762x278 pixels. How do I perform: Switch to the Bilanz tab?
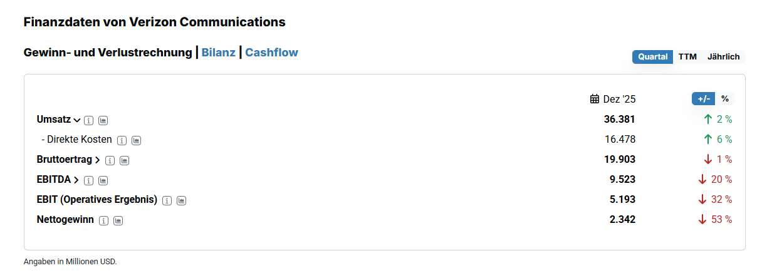[218, 53]
